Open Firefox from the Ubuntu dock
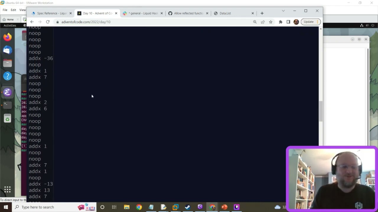 (x=7, y=37)
